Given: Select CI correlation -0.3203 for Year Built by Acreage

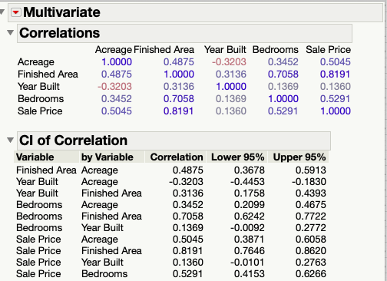Looking at the screenshot, I should click(186, 182).
